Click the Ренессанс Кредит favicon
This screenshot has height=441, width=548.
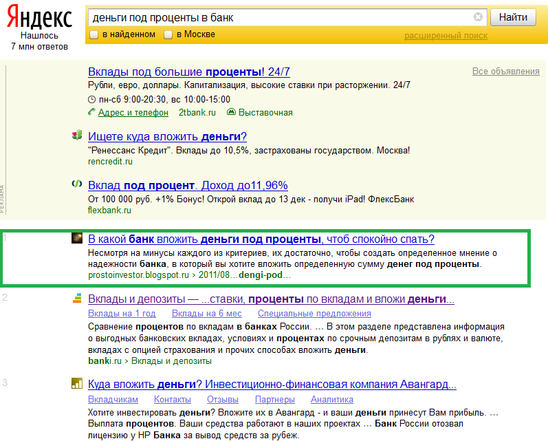pos(77,136)
